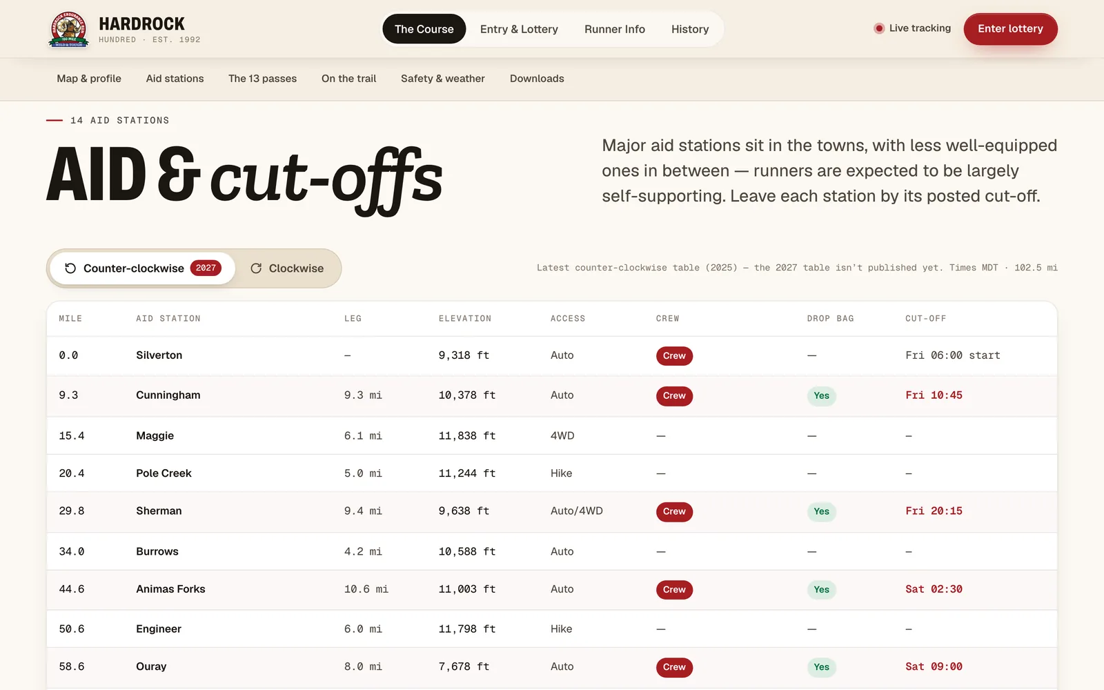Click the red live tracking indicator dot
Viewport: 1104px width, 690px height.
[879, 28]
